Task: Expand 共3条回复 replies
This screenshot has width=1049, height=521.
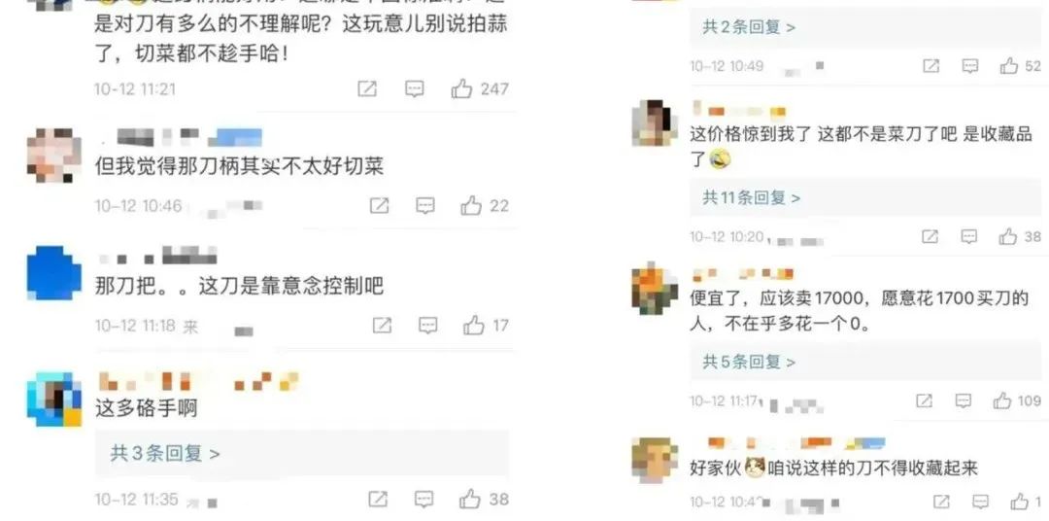Action: pyautogui.click(x=165, y=453)
